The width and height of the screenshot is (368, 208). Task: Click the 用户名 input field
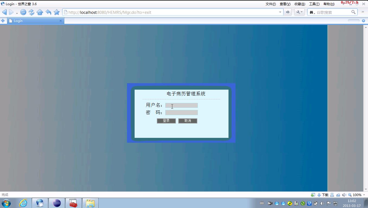pyautogui.click(x=181, y=105)
